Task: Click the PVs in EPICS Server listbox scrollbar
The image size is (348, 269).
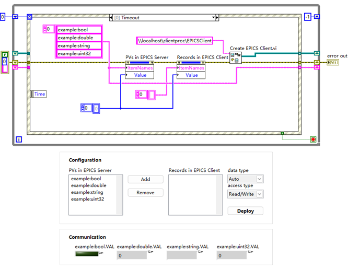Action: 119,195
